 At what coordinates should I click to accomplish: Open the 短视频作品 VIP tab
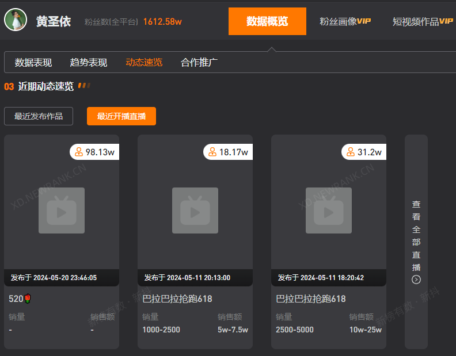(x=423, y=21)
